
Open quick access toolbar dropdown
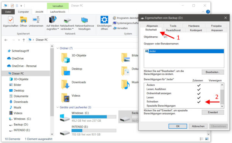pyautogui.click(x=21, y=6)
